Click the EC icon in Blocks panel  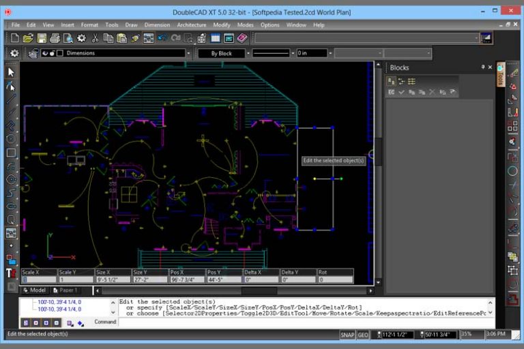[x=392, y=92]
